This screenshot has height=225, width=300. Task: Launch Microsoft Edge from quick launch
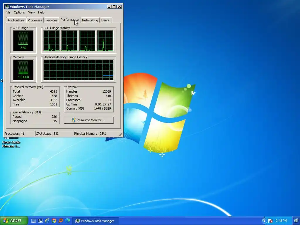pos(67,221)
